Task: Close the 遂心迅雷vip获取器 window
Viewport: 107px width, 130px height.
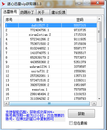Action: (98, 3)
